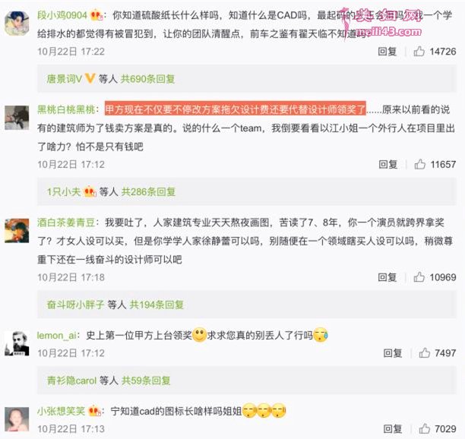Click the V verified badge beside 唐景词V
Screen dimensions: 465x439
(x=90, y=78)
